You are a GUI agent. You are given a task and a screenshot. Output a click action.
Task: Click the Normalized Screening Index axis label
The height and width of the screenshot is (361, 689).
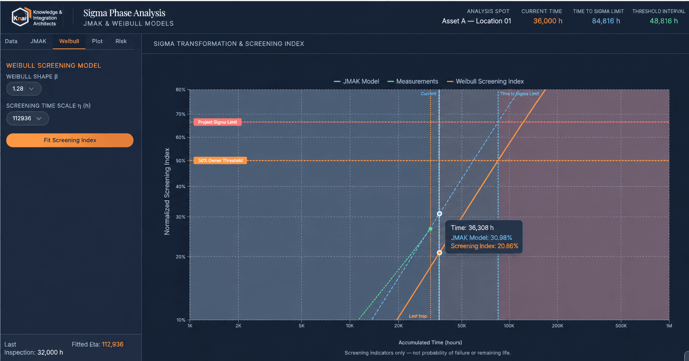pos(167,192)
